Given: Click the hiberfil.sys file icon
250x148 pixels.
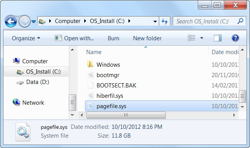Looking at the screenshot, I should point(90,95).
